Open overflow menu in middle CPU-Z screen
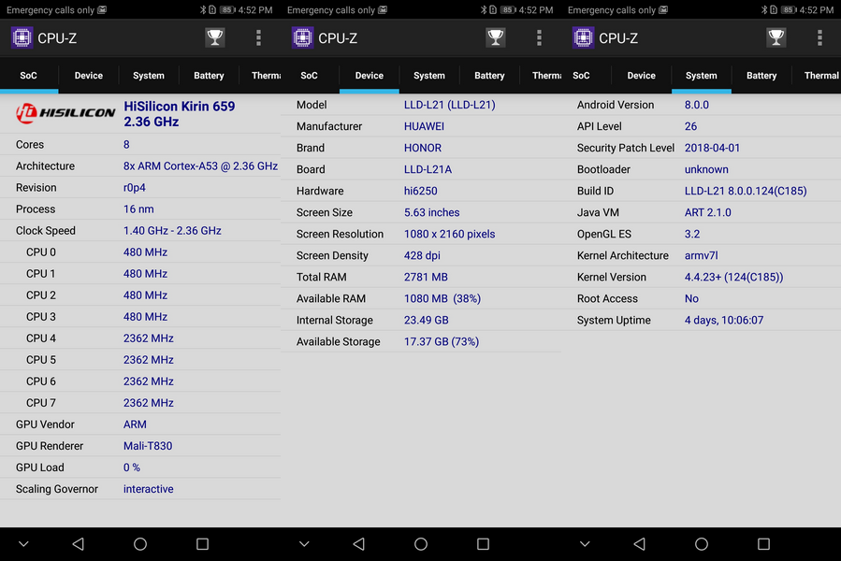The width and height of the screenshot is (841, 561). pyautogui.click(x=539, y=37)
